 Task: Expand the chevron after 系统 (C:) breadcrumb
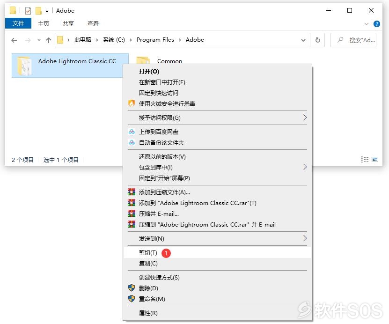131,40
